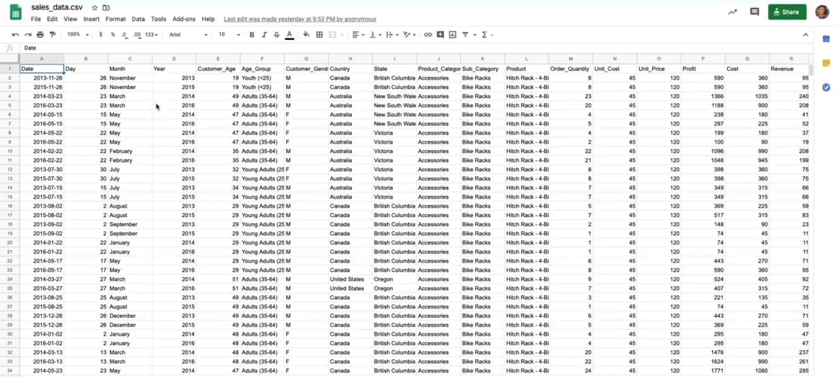The width and height of the screenshot is (838, 377).
Task: Click the insert chart icon
Action: point(453,35)
